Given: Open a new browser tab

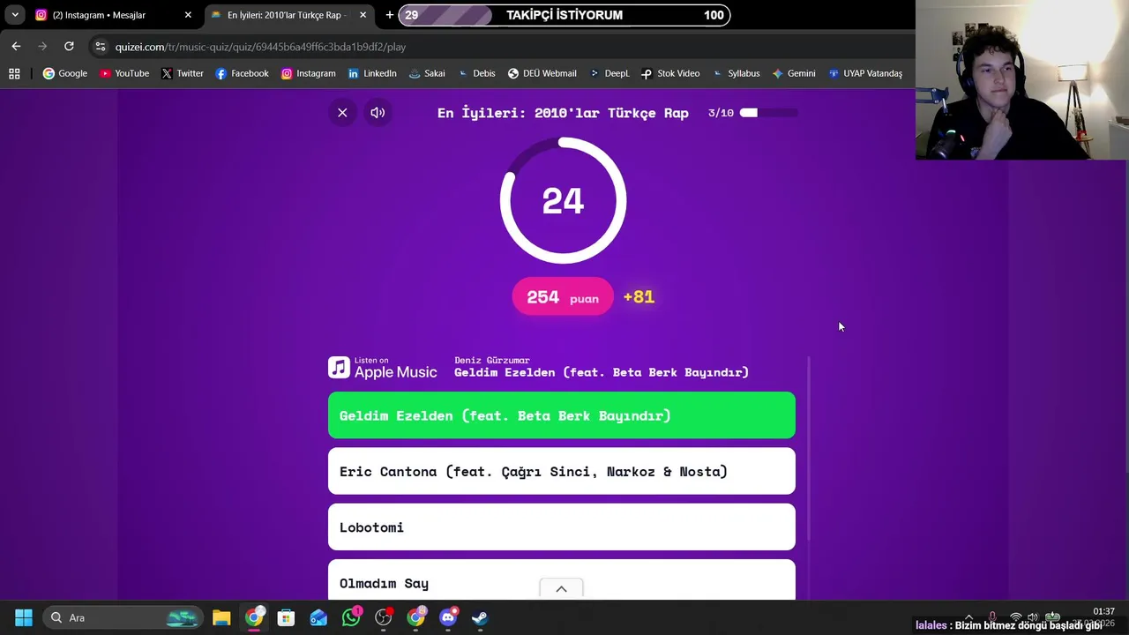Looking at the screenshot, I should [x=389, y=15].
